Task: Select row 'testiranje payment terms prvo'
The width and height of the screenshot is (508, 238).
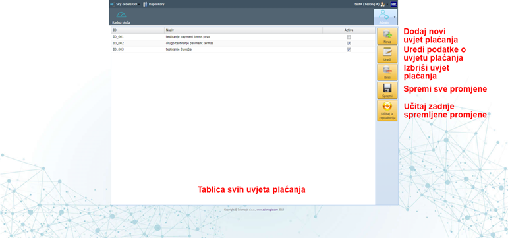Action: [x=243, y=37]
